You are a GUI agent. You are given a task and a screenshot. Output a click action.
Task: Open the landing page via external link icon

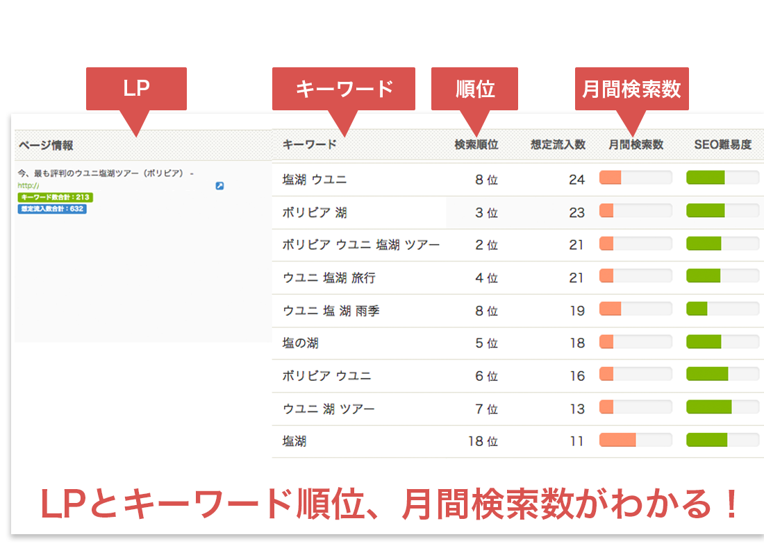pyautogui.click(x=219, y=186)
